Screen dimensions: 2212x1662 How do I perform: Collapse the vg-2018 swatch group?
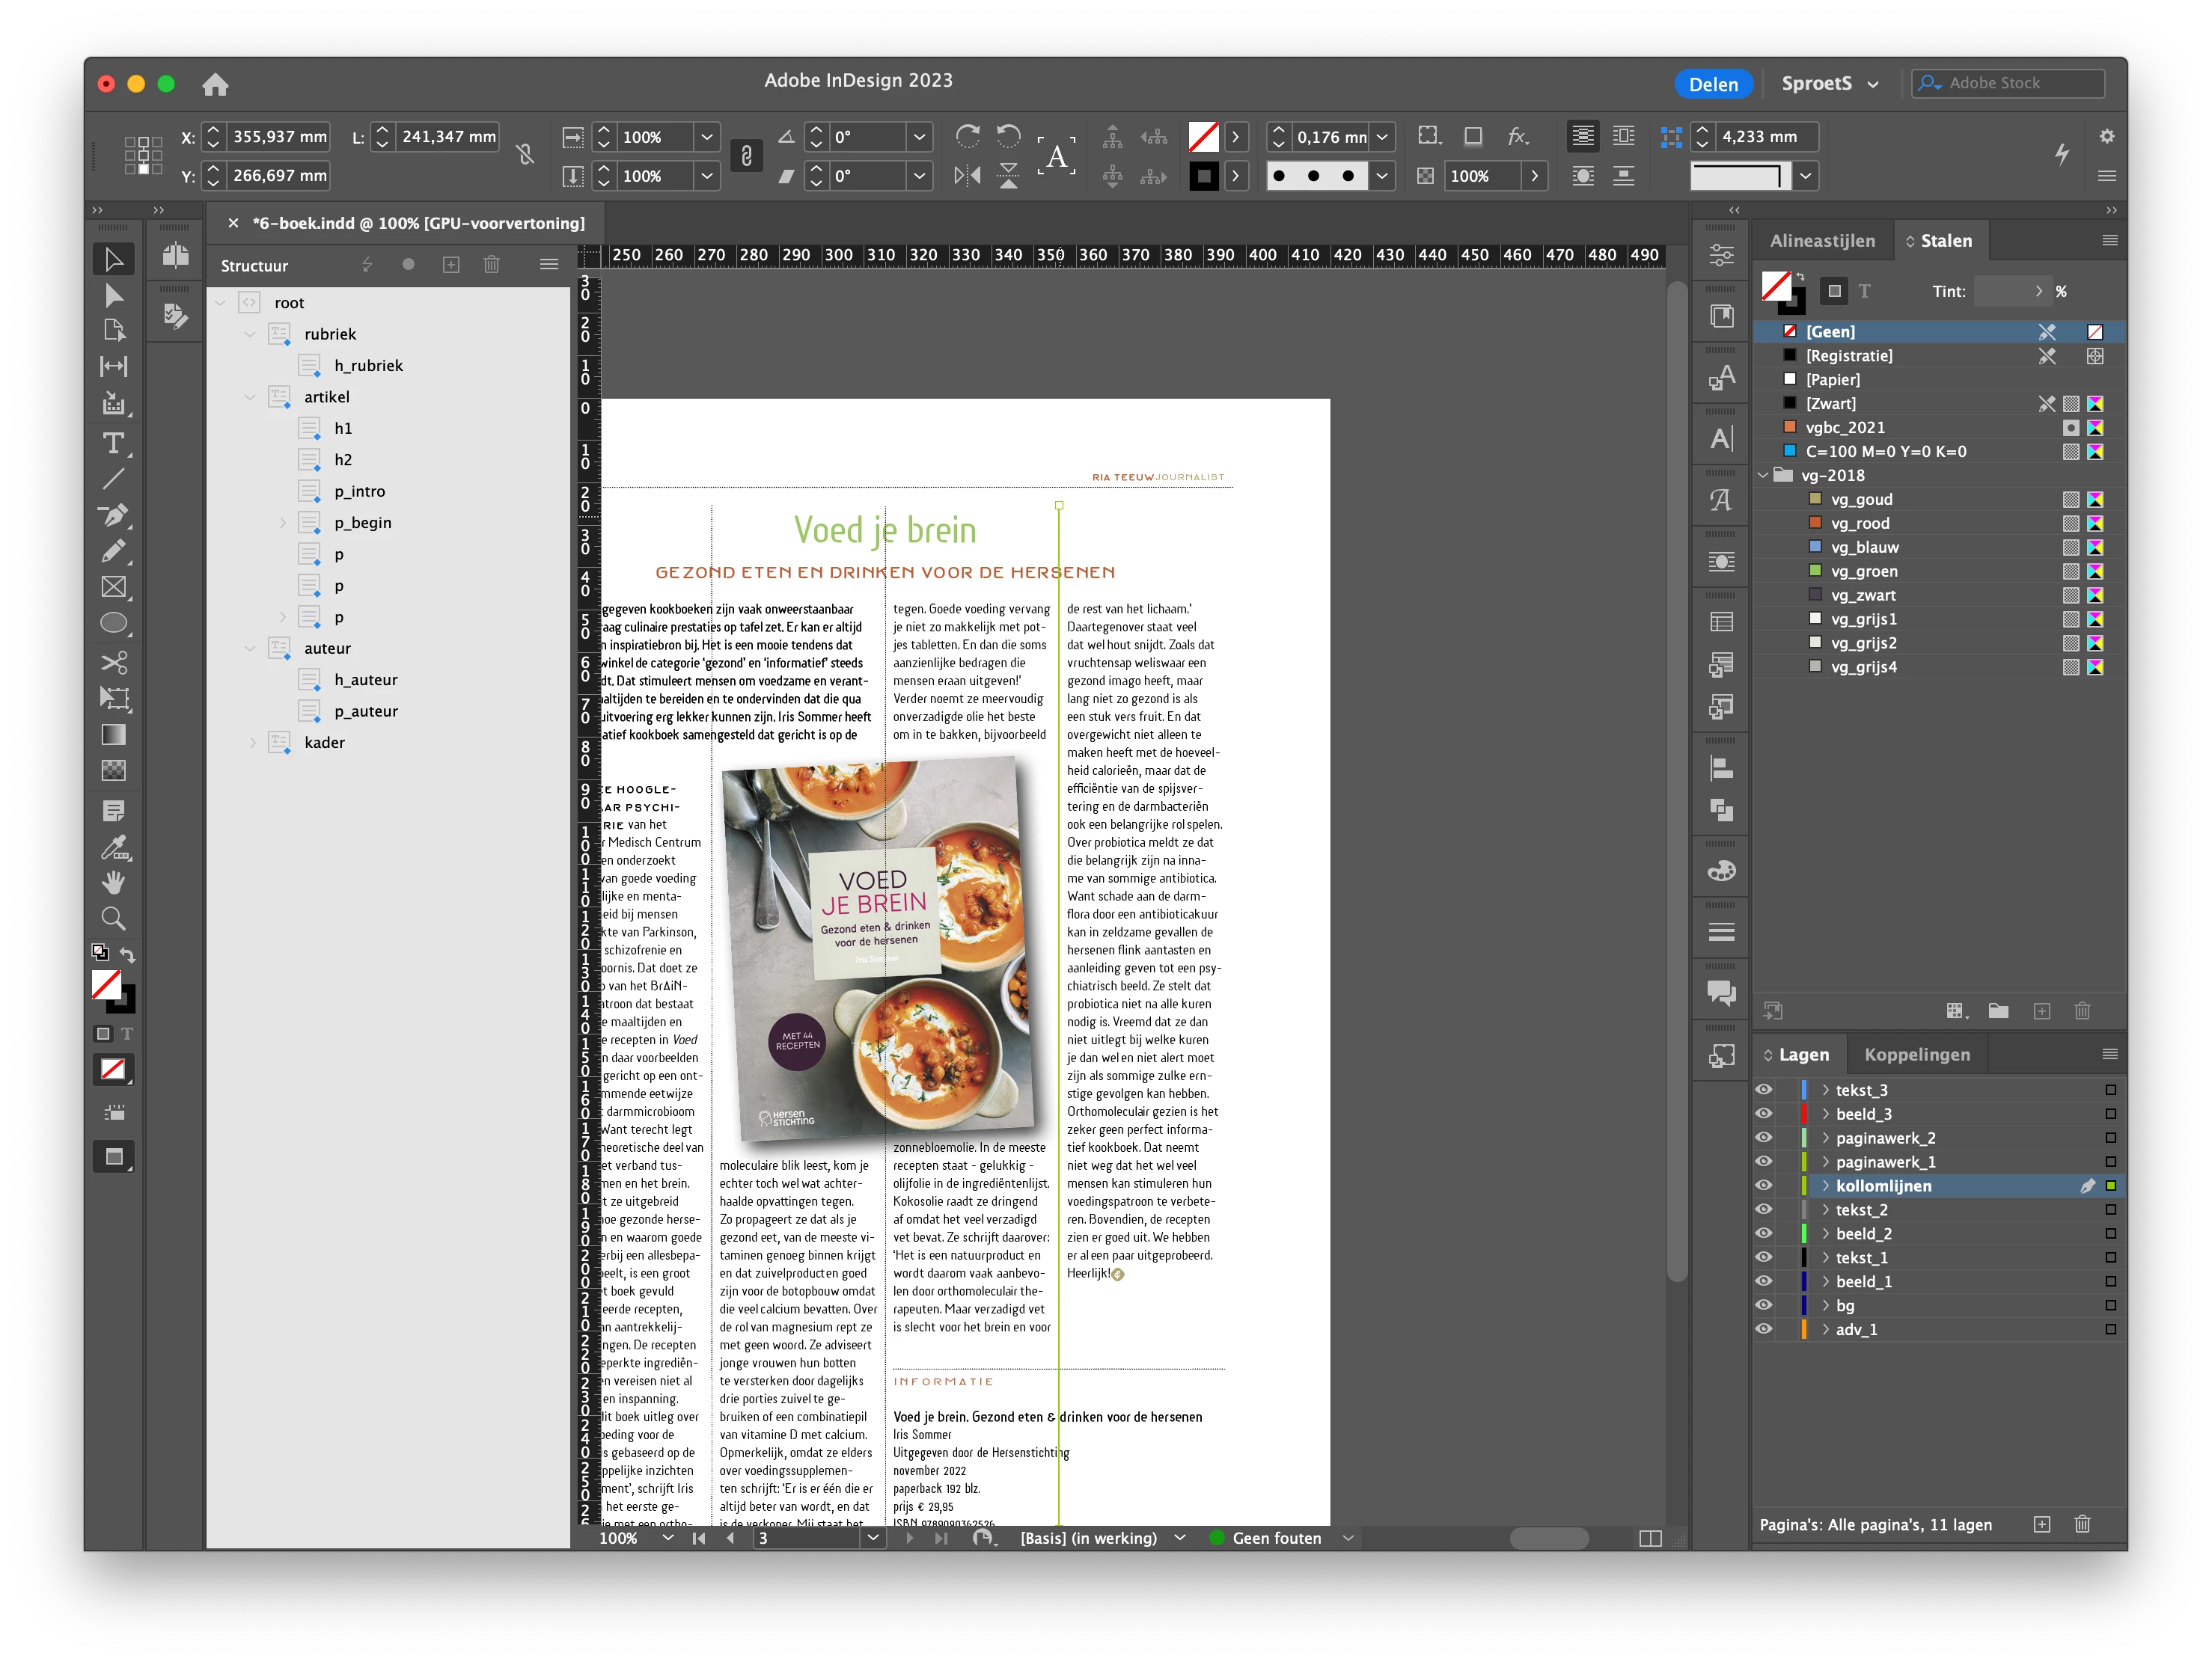1764,476
